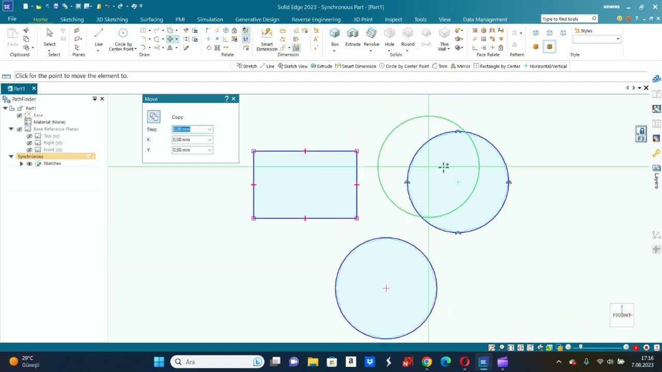
Task: Go to the Simulation ribbon tab
Action: coord(210,19)
